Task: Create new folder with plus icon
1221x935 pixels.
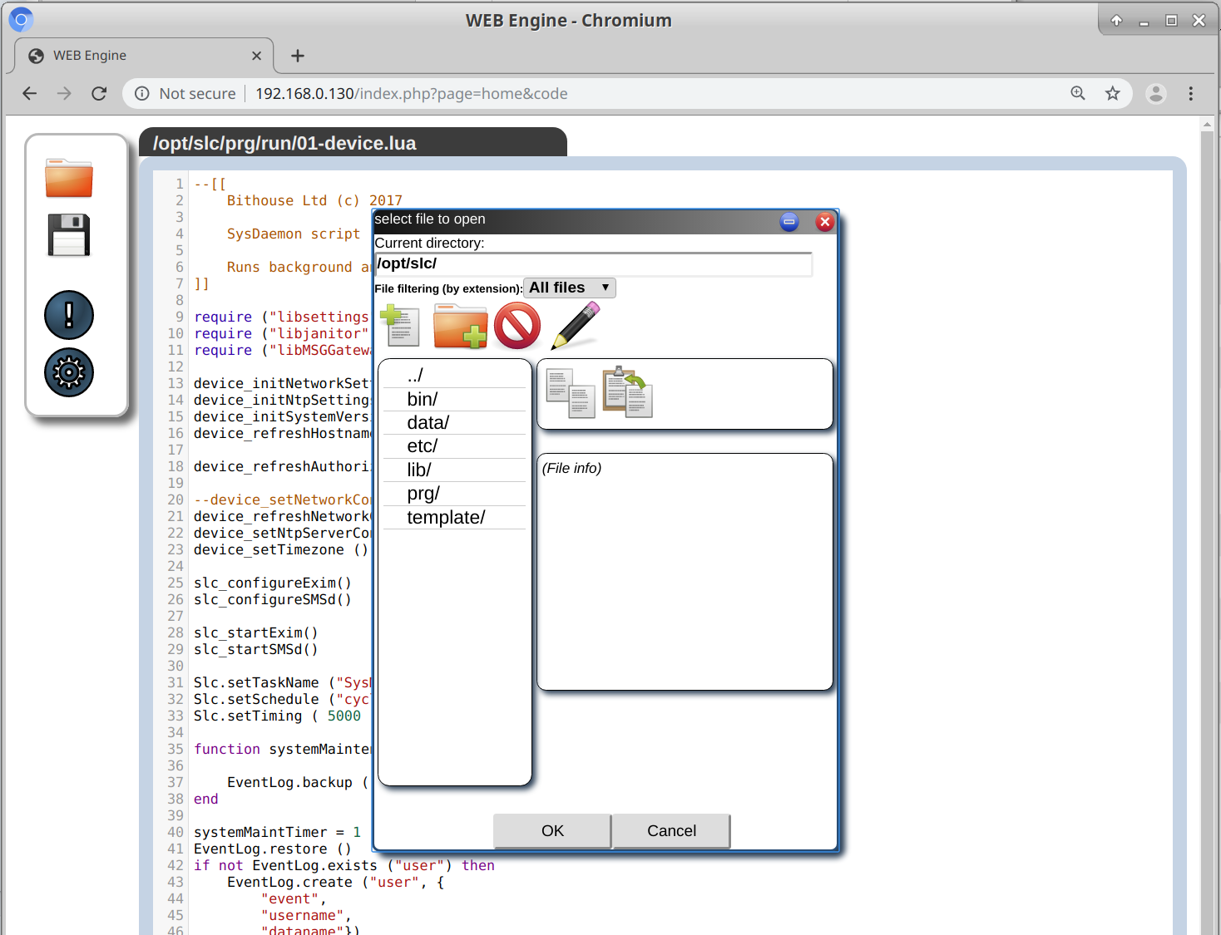Action: [460, 326]
